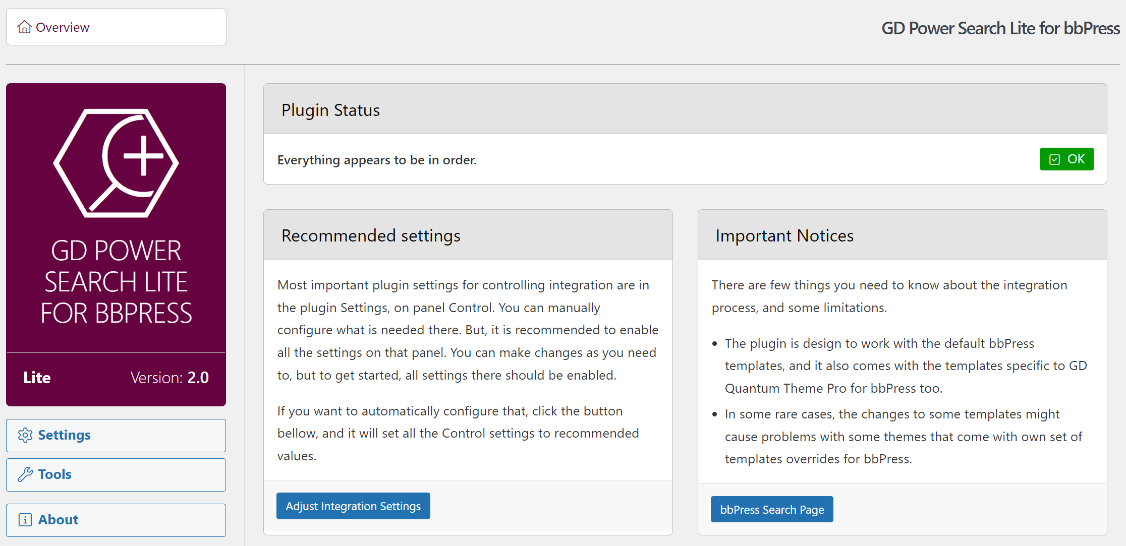Click the home icon beside Overview

24,27
